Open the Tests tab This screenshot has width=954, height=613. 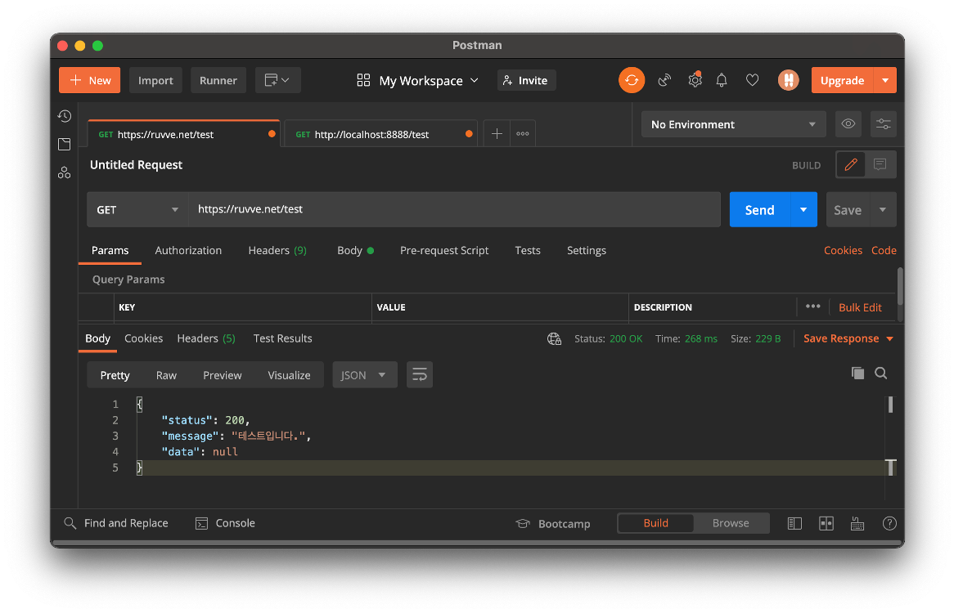point(528,250)
